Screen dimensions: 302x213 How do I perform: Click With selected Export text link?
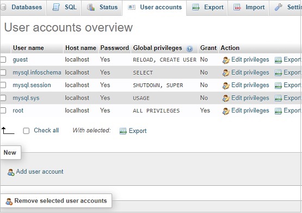pyautogui.click(x=138, y=131)
